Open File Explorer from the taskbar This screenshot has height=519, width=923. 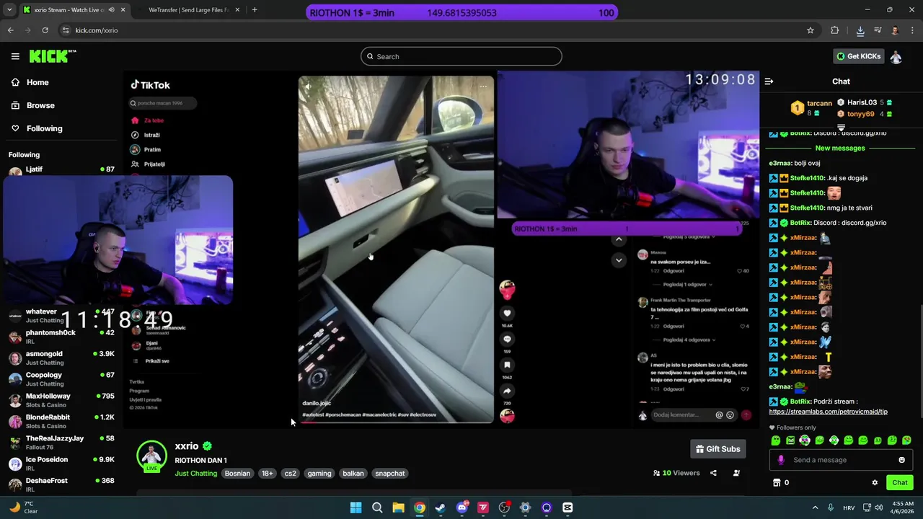(398, 507)
